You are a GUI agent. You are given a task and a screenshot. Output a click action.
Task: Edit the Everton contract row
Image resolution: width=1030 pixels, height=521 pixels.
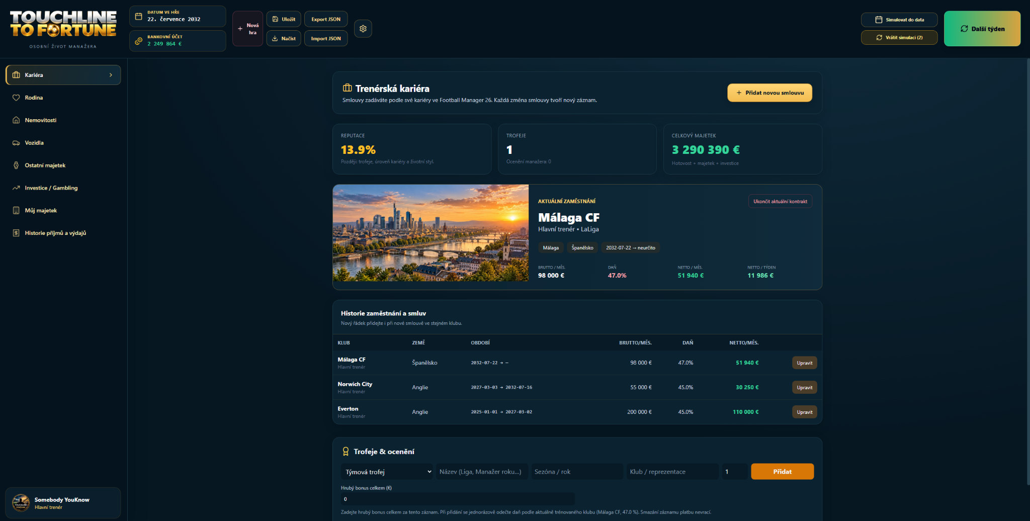pos(804,412)
